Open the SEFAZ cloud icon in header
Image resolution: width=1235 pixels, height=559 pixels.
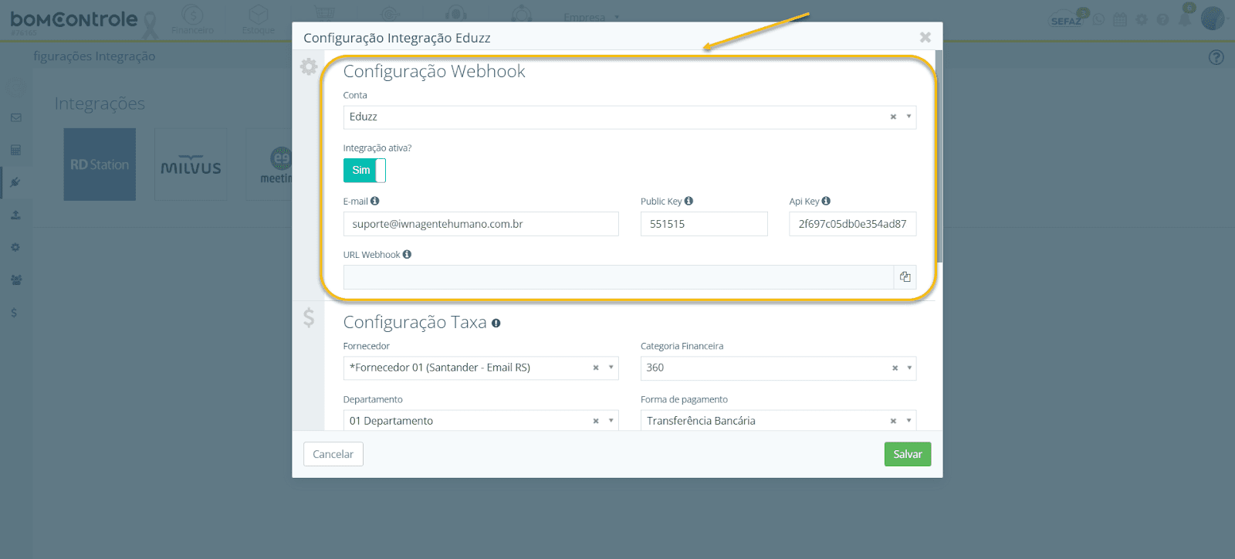1067,19
